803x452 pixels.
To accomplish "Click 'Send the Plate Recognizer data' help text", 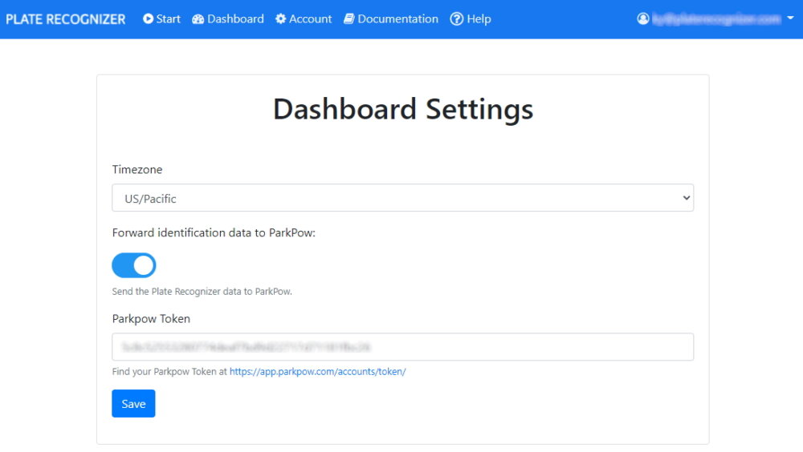I will pos(202,292).
